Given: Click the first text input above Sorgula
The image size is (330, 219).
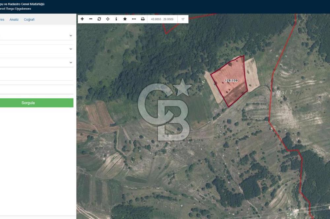Looking at the screenshot, I should (37, 76).
